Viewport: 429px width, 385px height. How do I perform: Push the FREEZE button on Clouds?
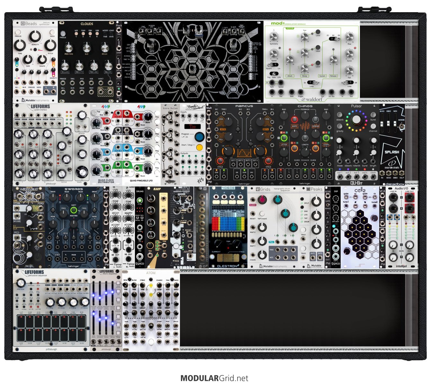pos(63,34)
